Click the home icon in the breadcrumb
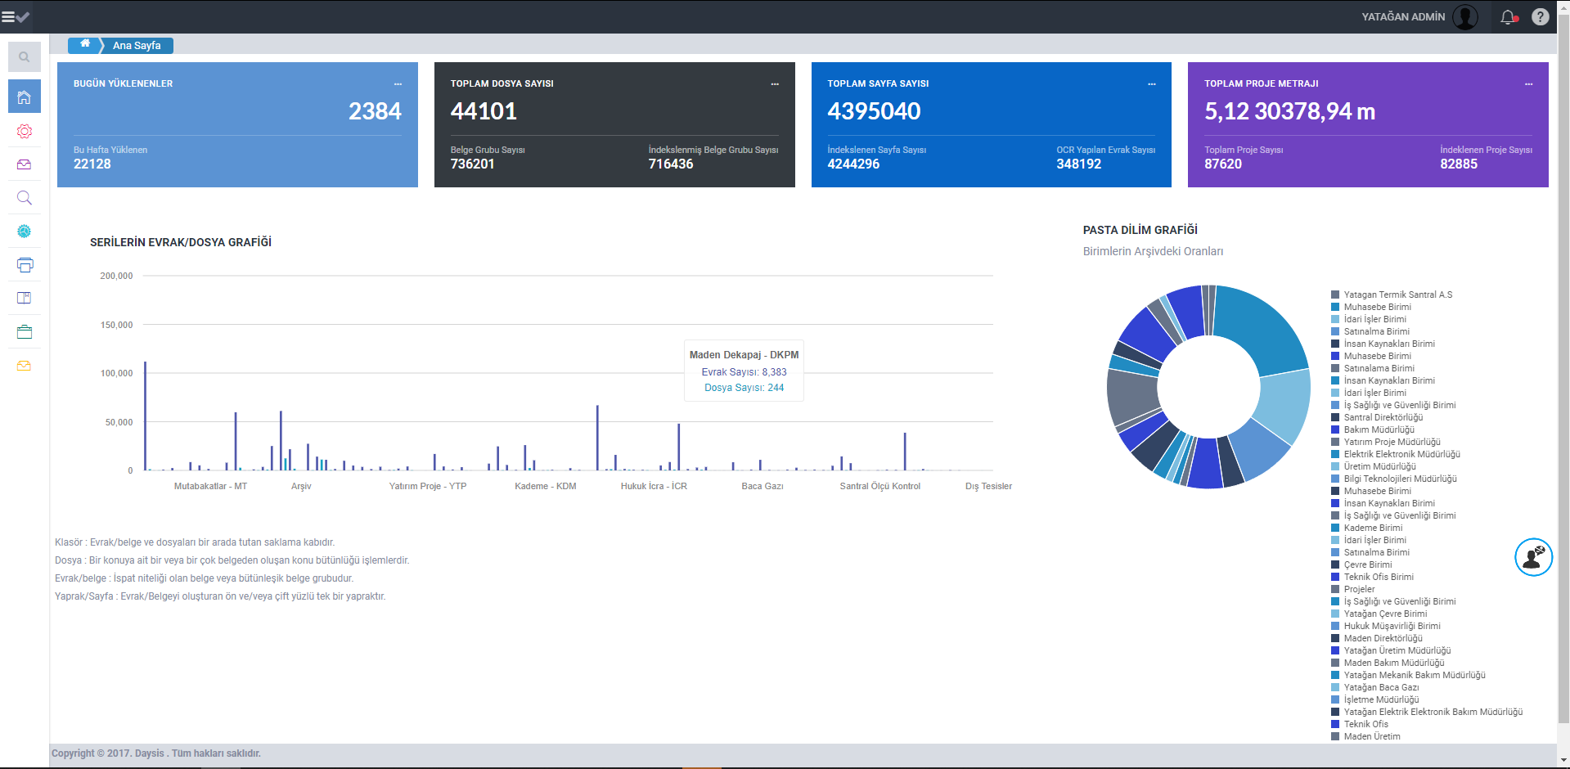This screenshot has height=769, width=1570. 85,45
